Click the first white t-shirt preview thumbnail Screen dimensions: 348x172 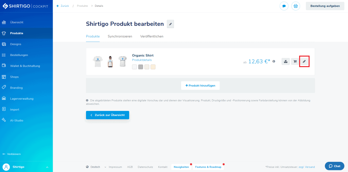tap(98, 61)
